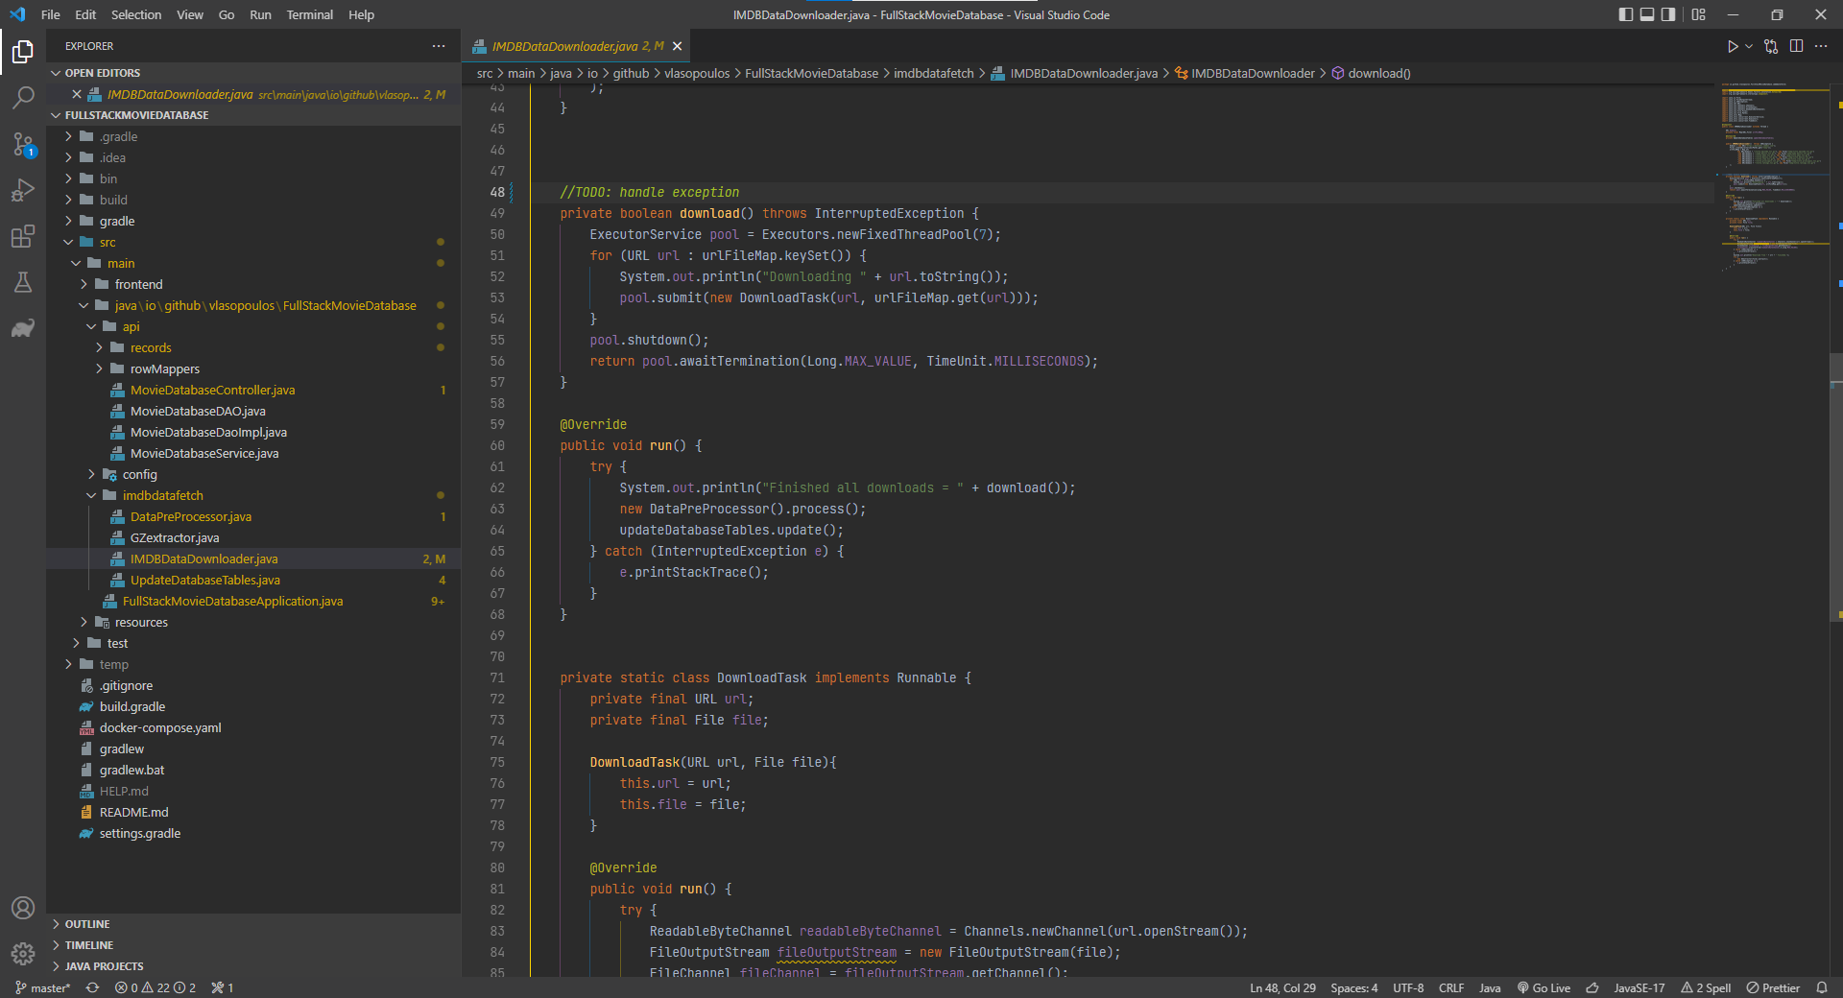Screen dimensions: 1843x998
Task: Open the editor More Actions ellipsis
Action: pos(1821,46)
